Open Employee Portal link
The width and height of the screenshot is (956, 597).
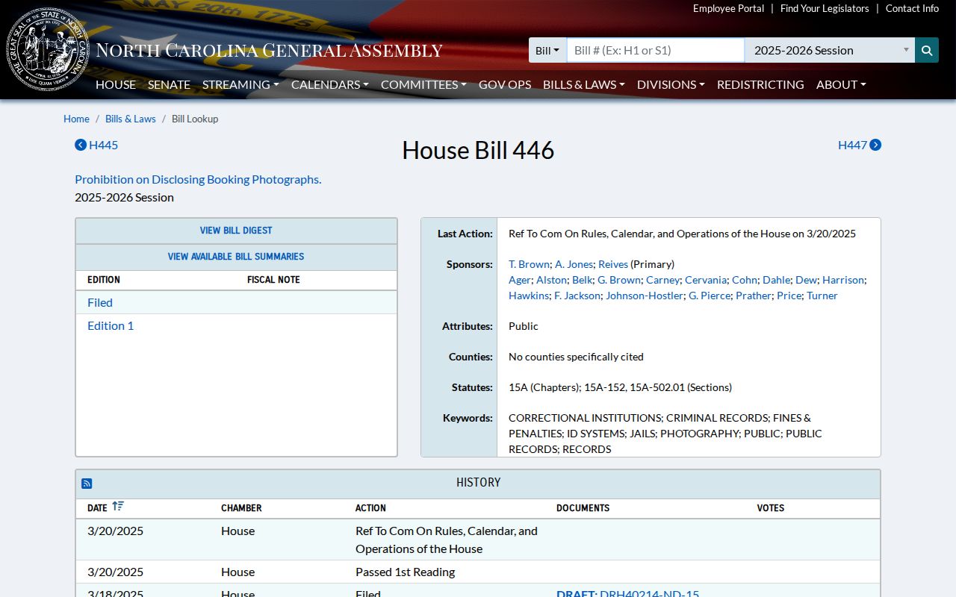click(x=728, y=8)
